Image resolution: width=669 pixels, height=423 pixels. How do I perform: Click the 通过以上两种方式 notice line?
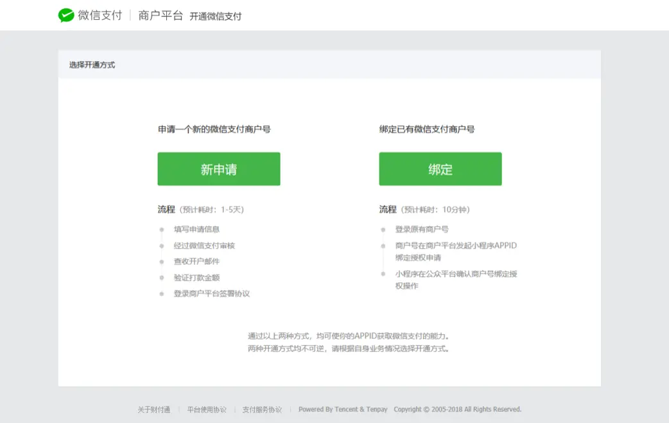(349, 336)
